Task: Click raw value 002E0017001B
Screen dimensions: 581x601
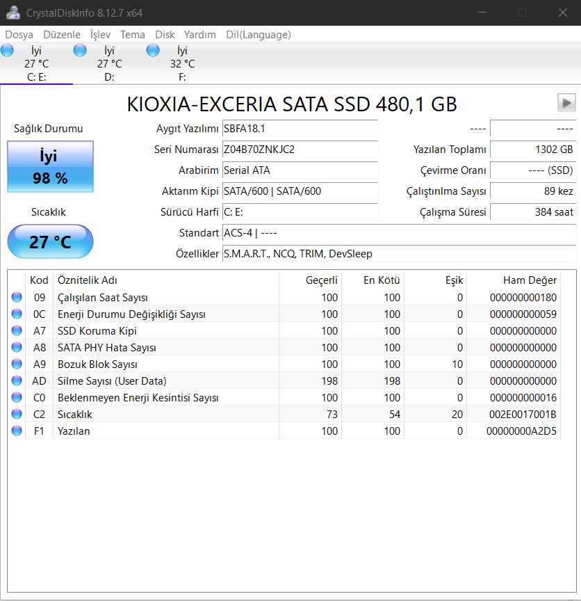Action: coord(523,415)
